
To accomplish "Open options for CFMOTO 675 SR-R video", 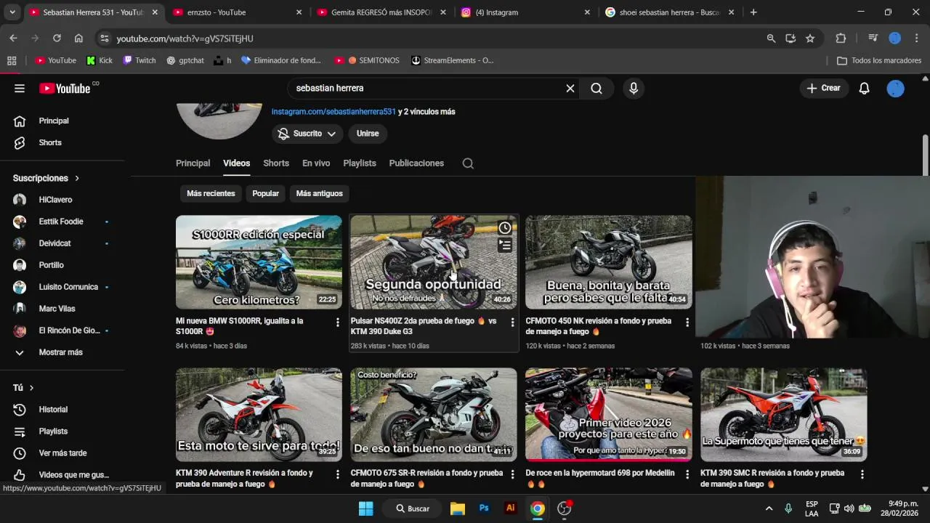I will coord(512,474).
